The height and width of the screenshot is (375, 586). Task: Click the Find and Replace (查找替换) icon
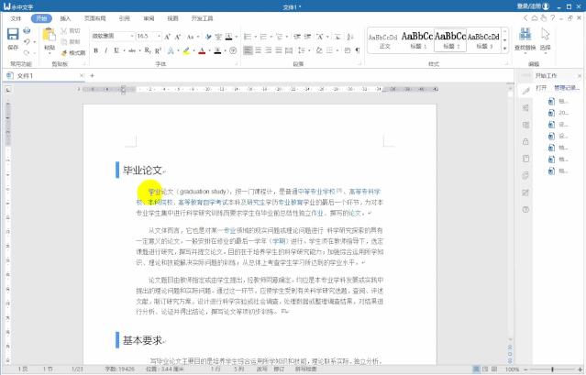[x=525, y=34]
